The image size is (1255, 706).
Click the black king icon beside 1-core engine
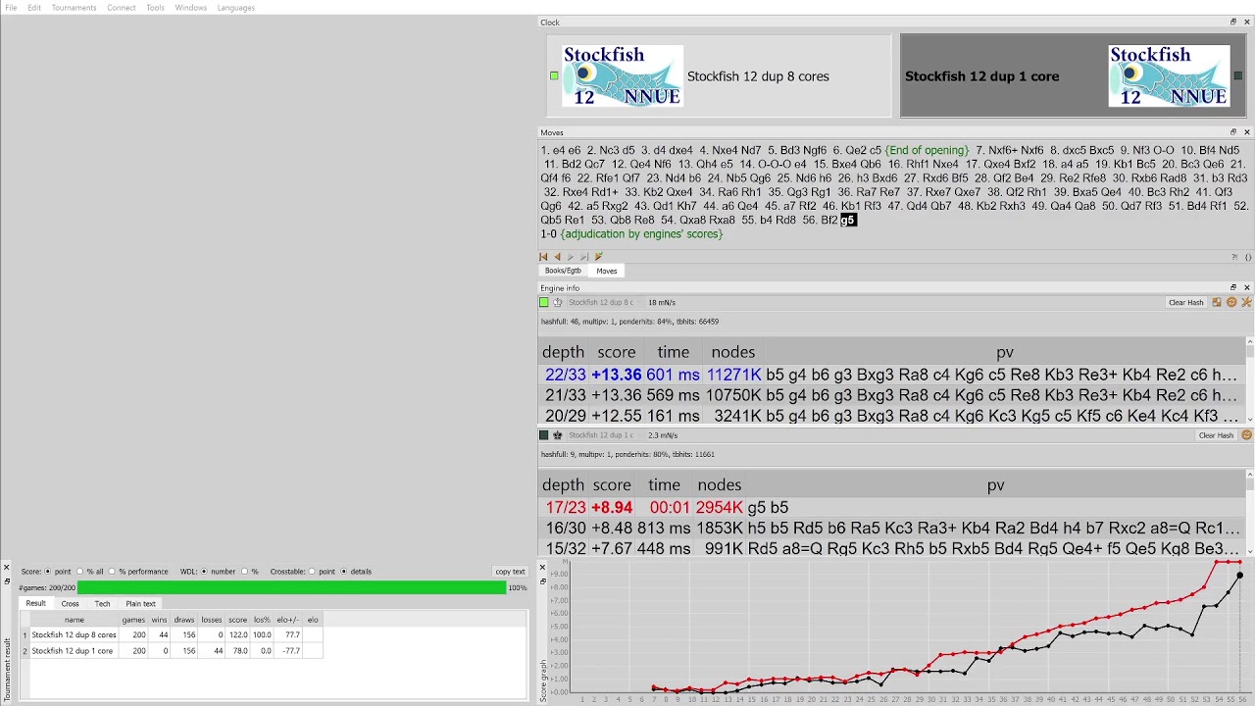point(558,435)
